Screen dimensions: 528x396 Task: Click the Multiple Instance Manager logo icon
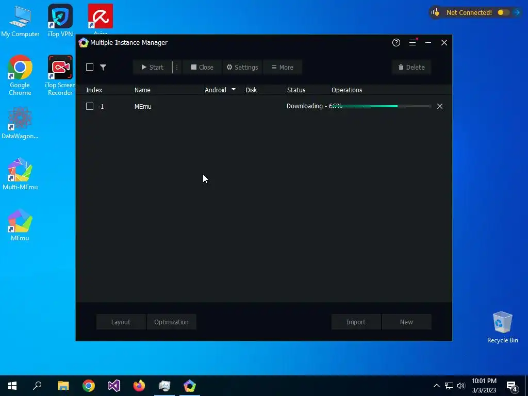coord(83,42)
